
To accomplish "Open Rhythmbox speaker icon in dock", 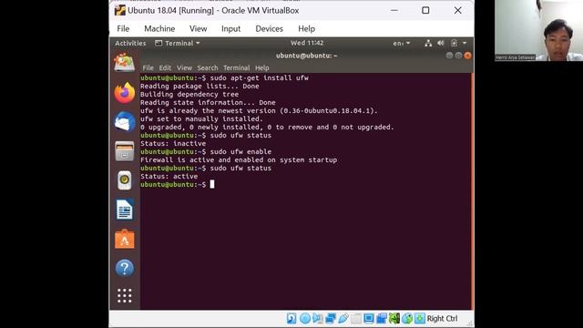I will tap(125, 180).
